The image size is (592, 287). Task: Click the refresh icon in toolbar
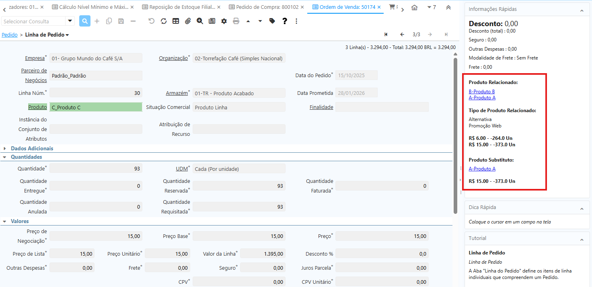164,21
